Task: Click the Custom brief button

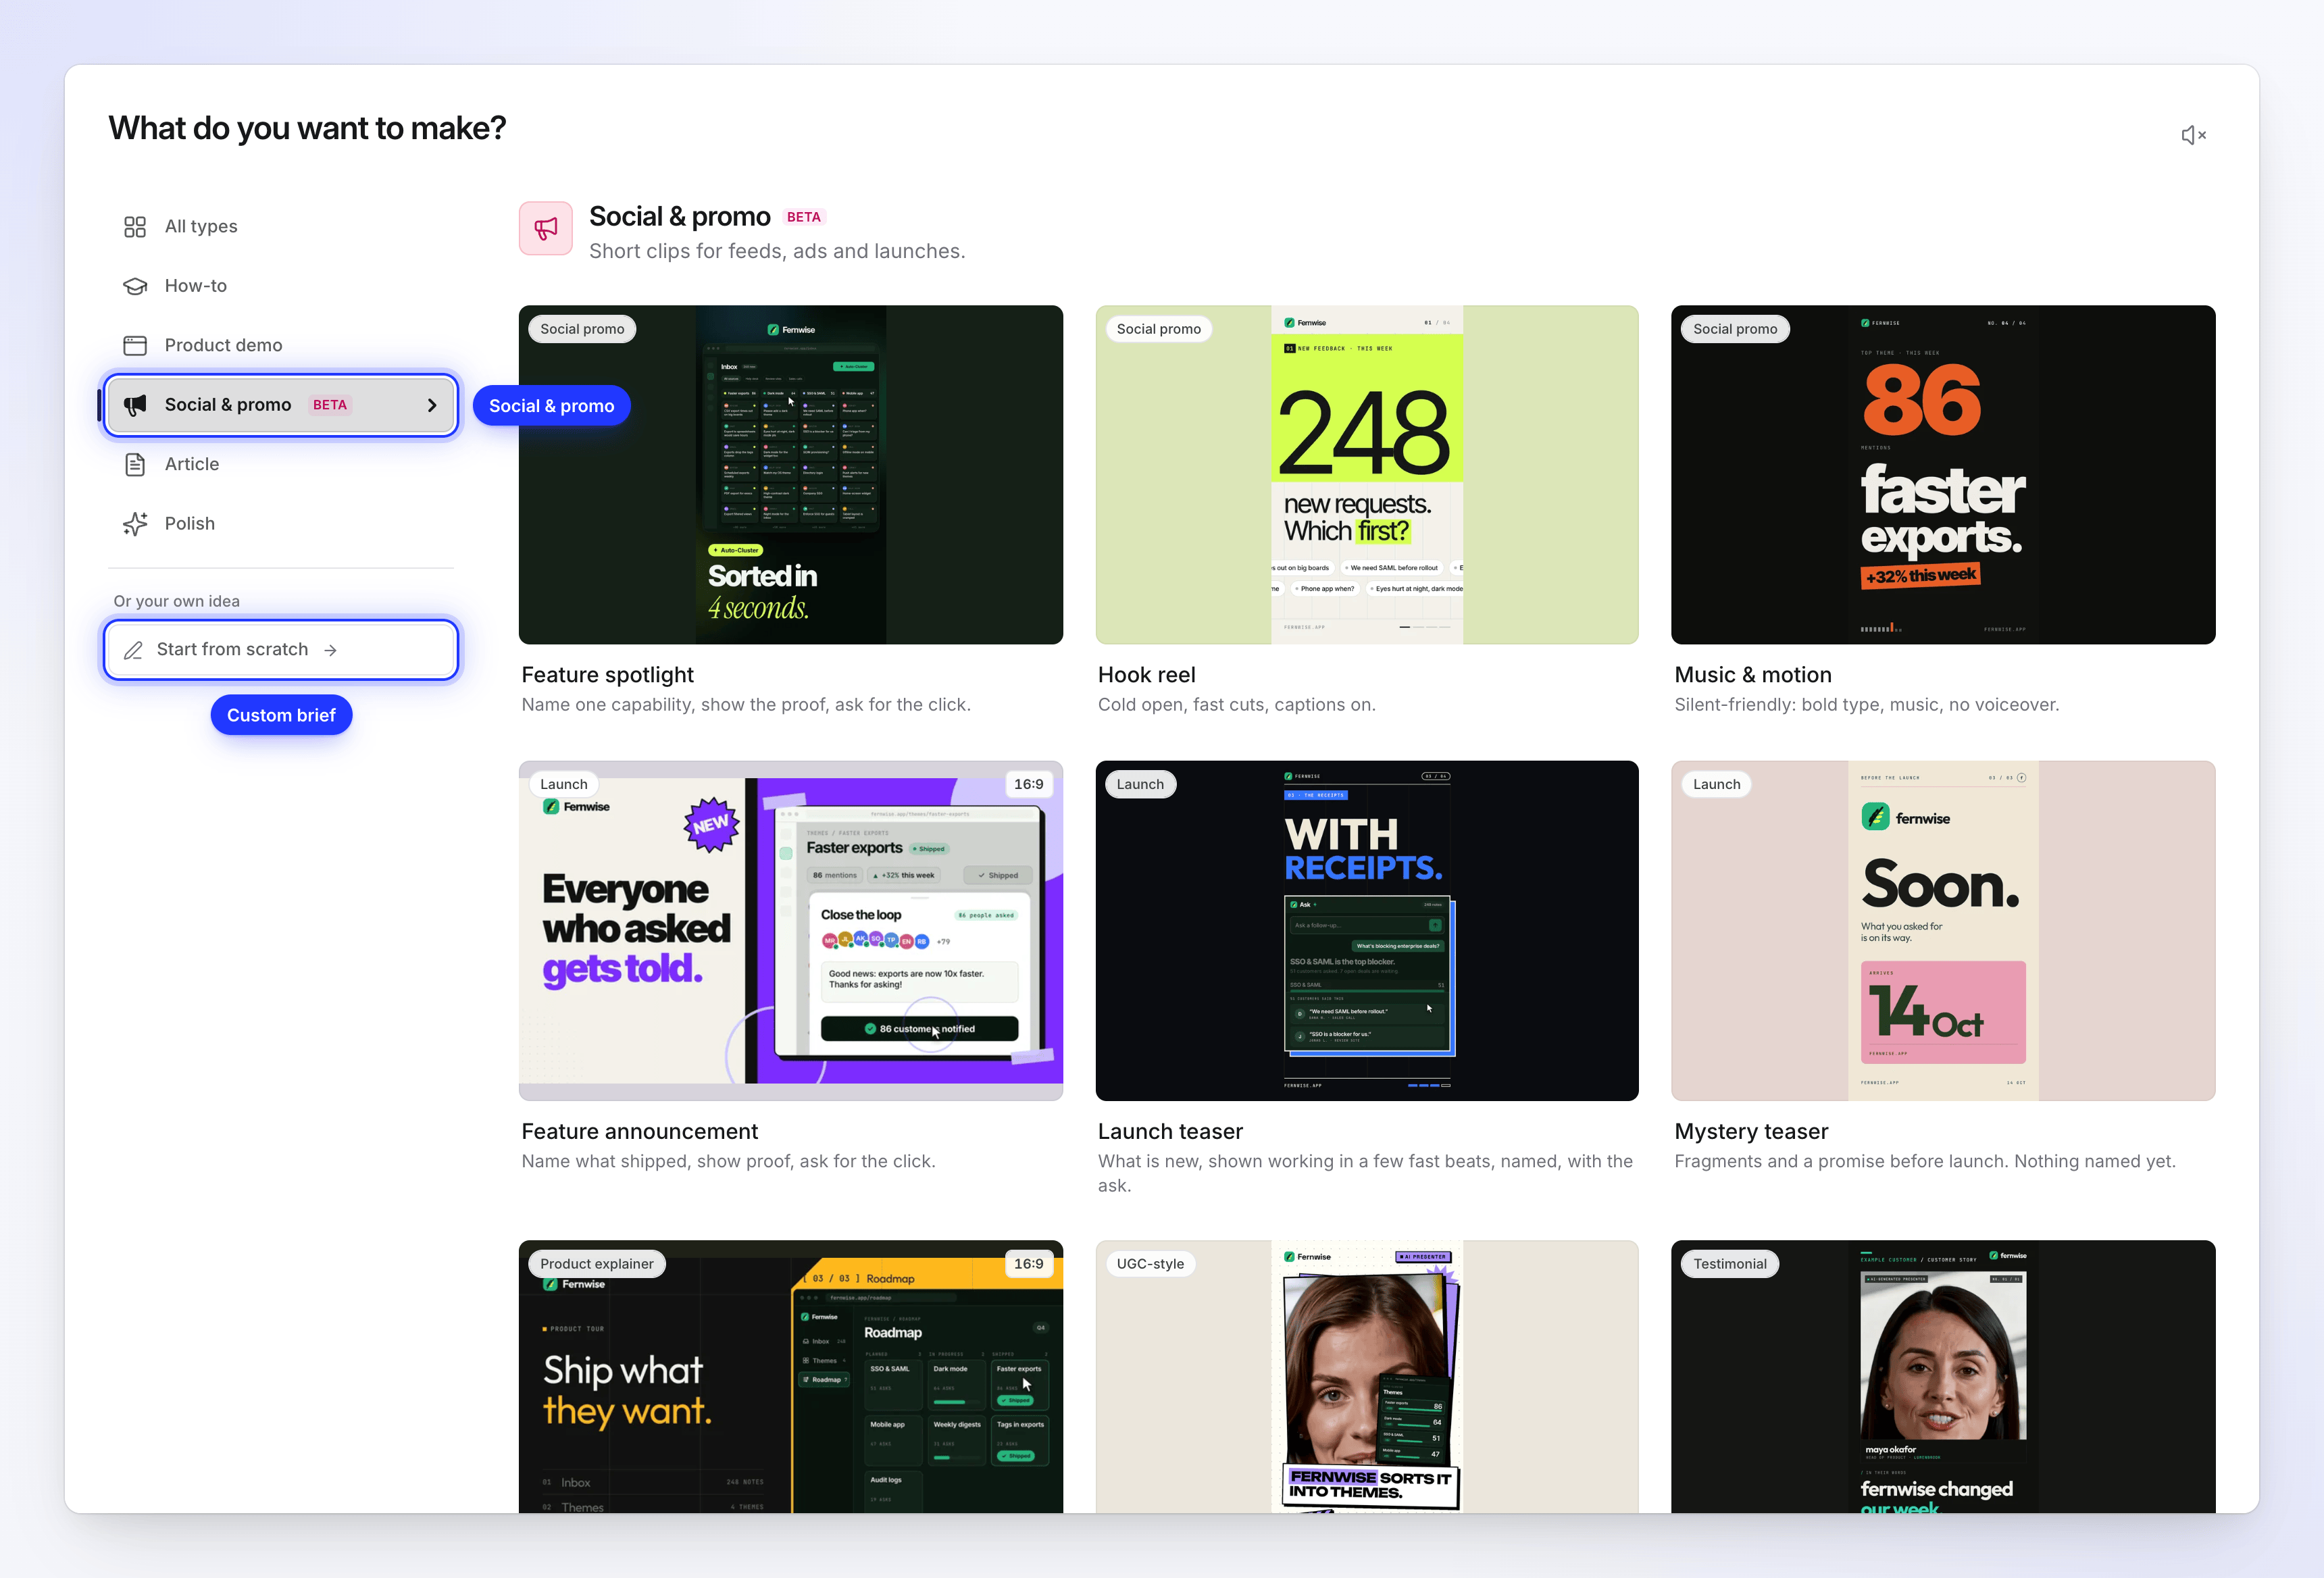Action: [x=281, y=715]
